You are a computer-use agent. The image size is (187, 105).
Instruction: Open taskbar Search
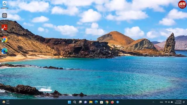pos(75,102)
